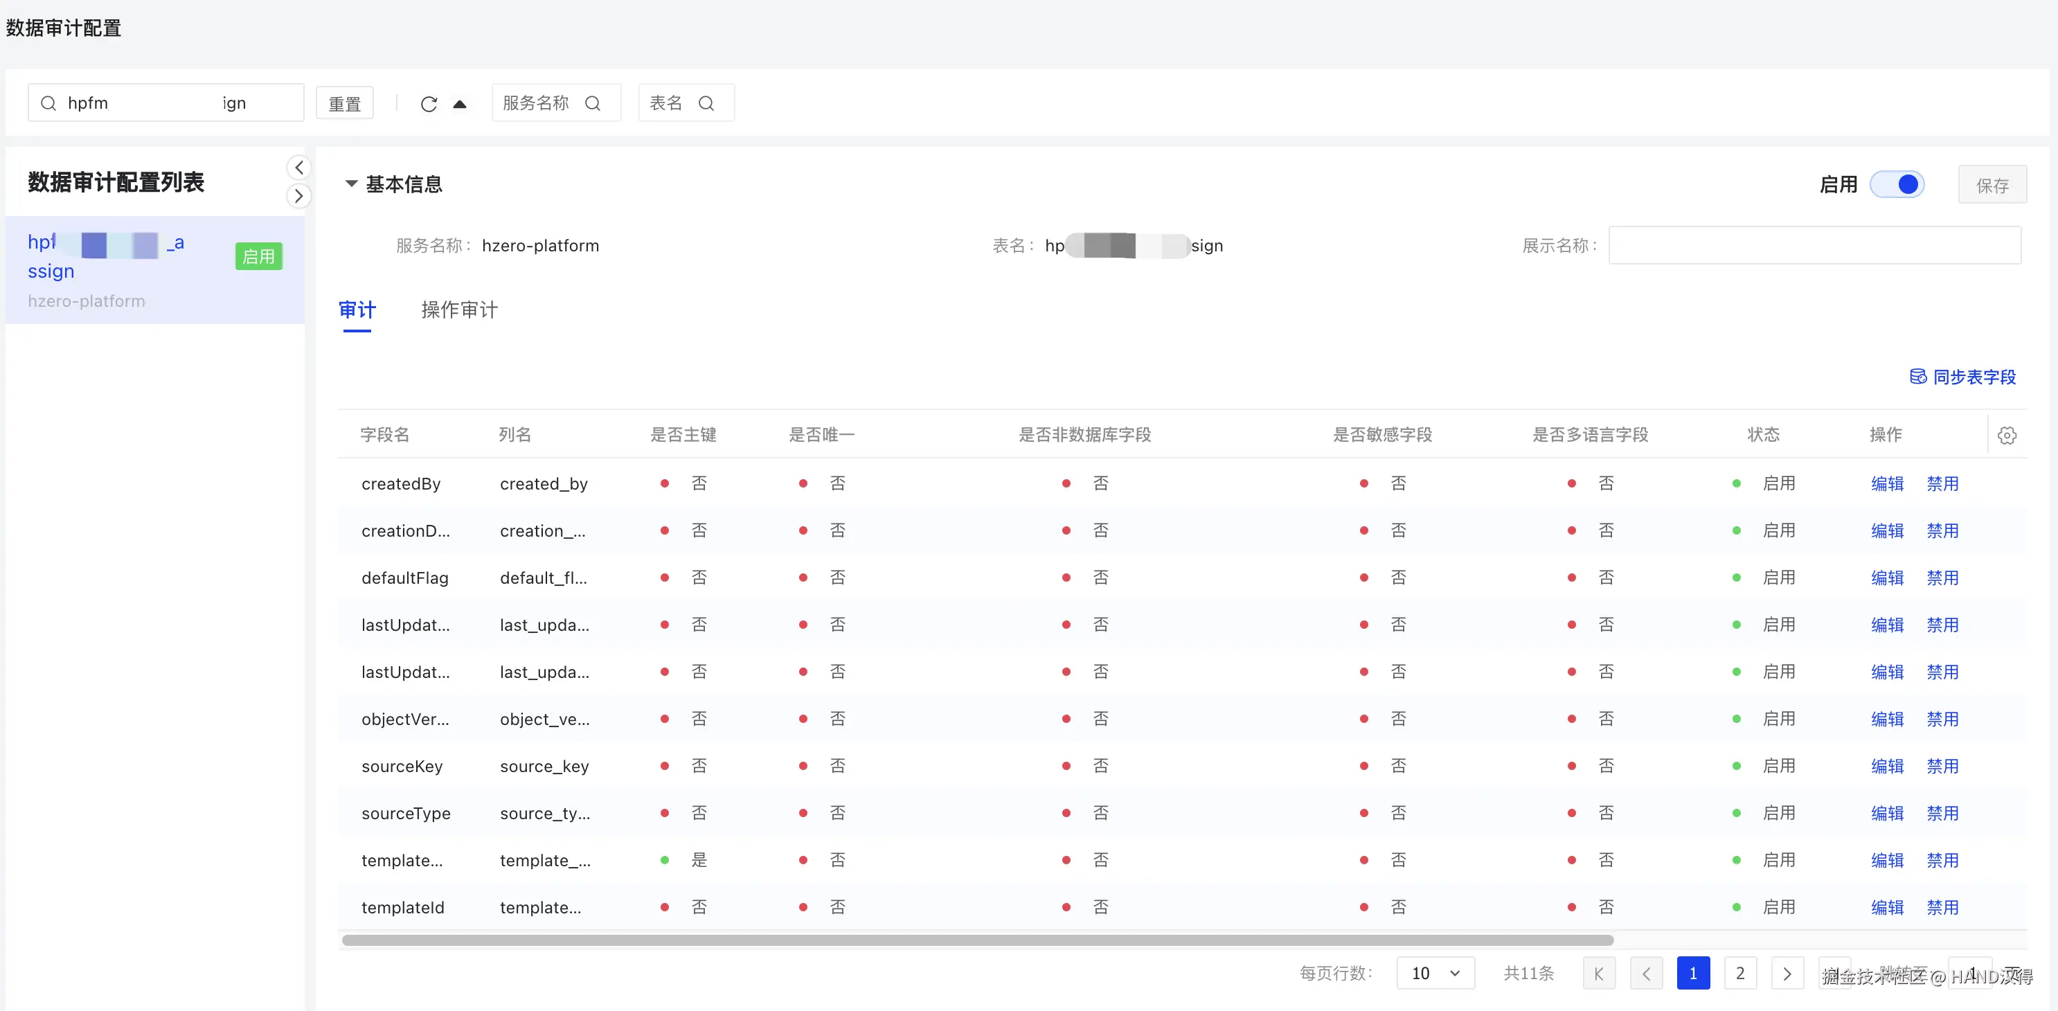Click 编辑 for the createdBy row
Viewport: 2058px width, 1011px height.
(1887, 483)
